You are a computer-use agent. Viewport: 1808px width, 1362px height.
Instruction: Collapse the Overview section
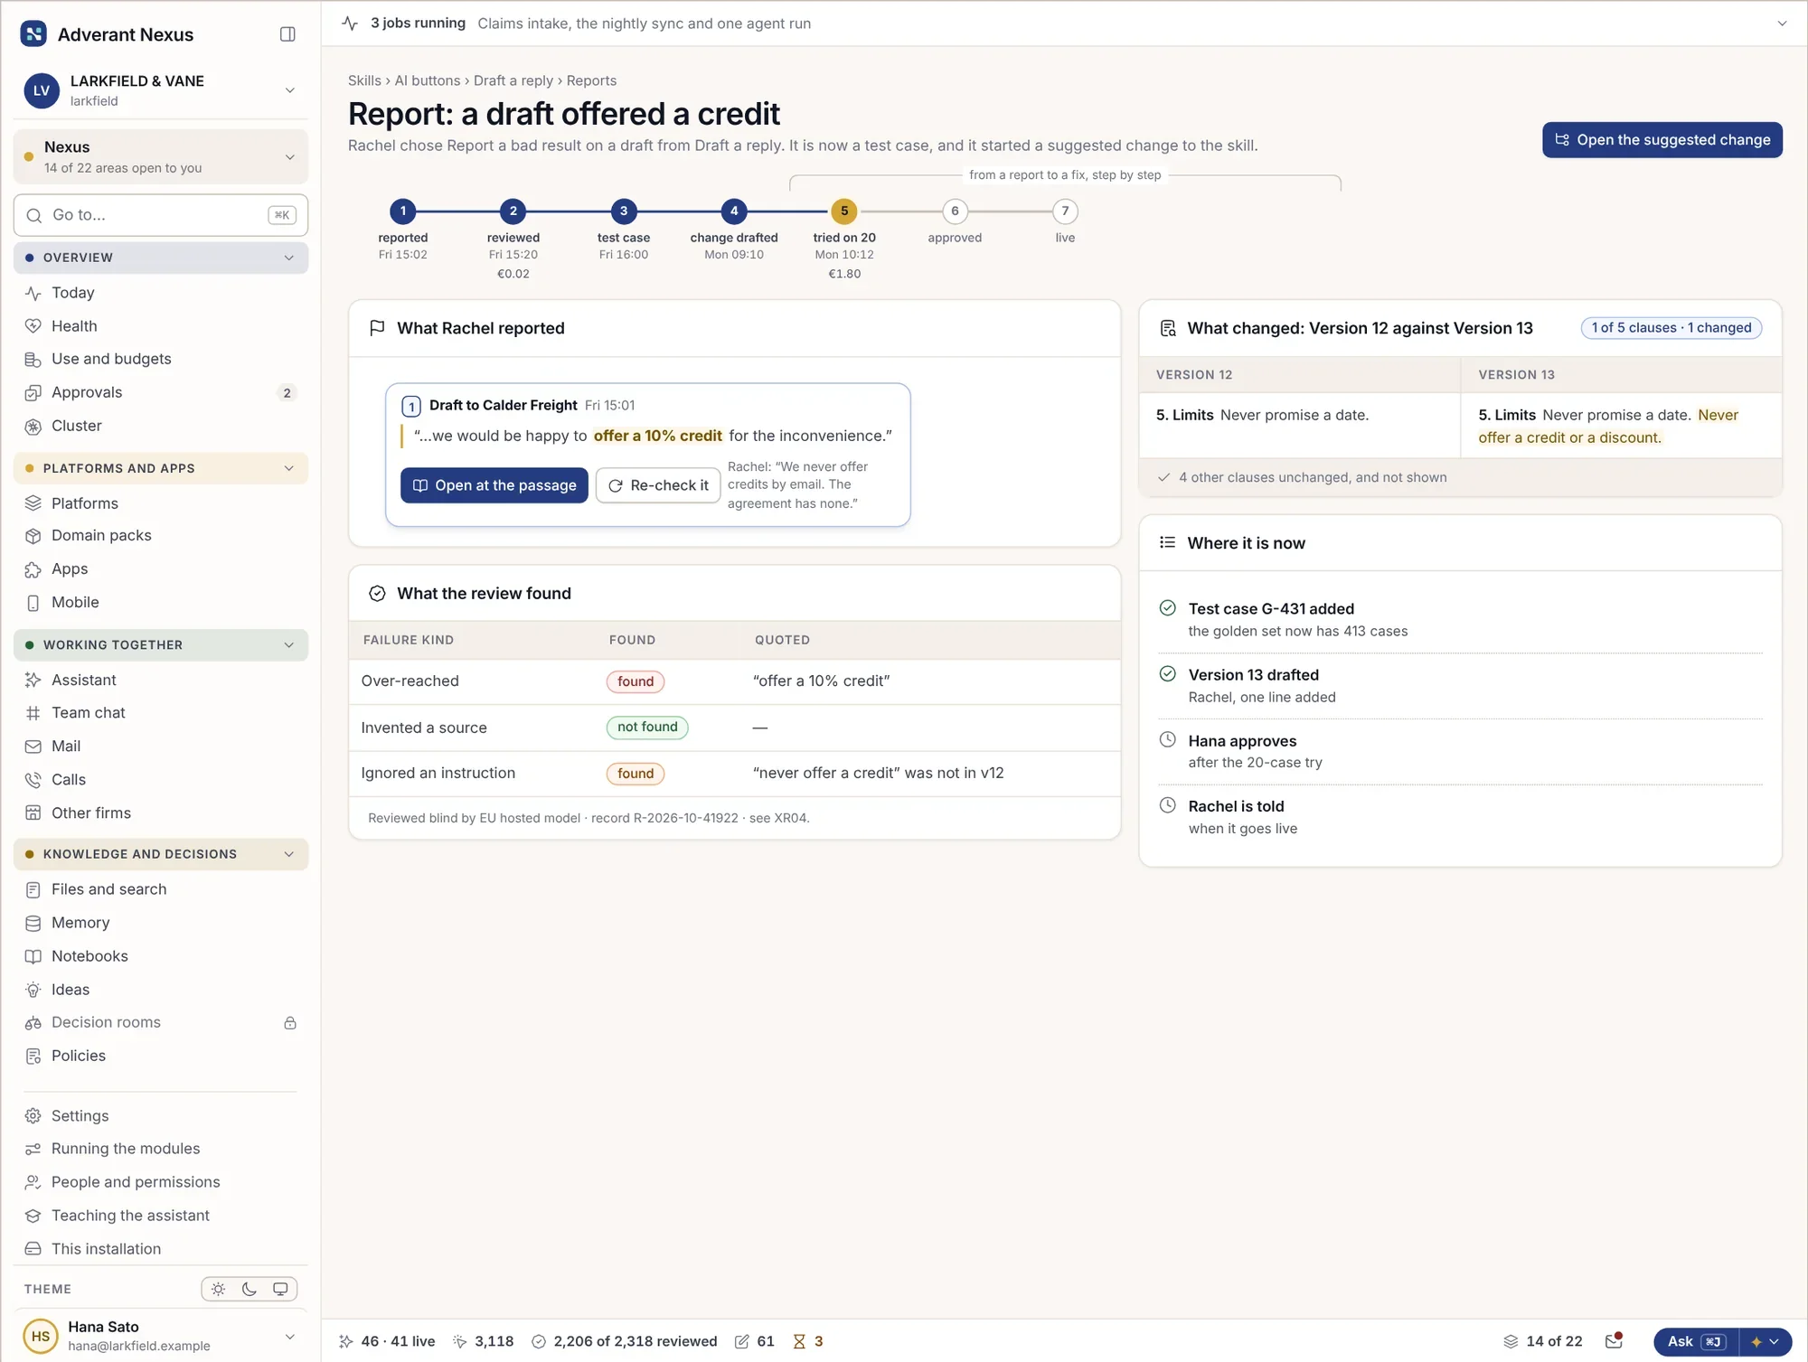tap(289, 258)
